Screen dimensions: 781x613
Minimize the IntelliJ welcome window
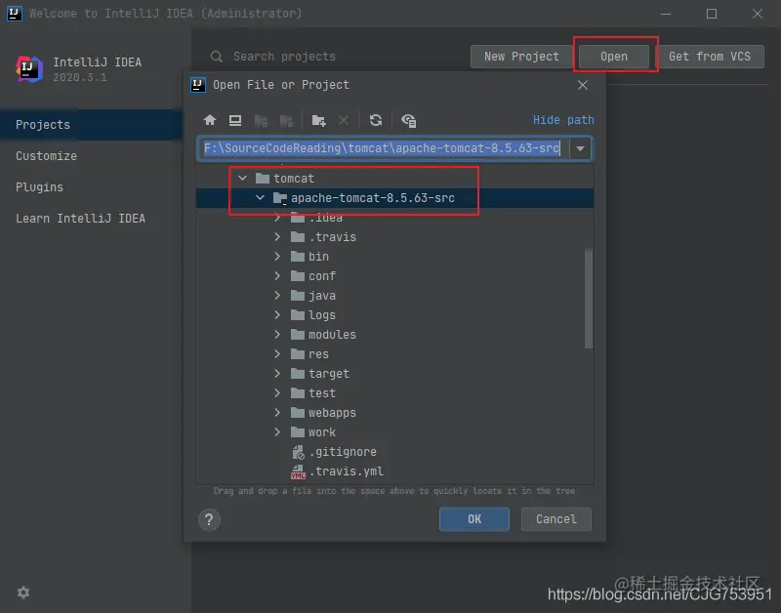point(666,14)
